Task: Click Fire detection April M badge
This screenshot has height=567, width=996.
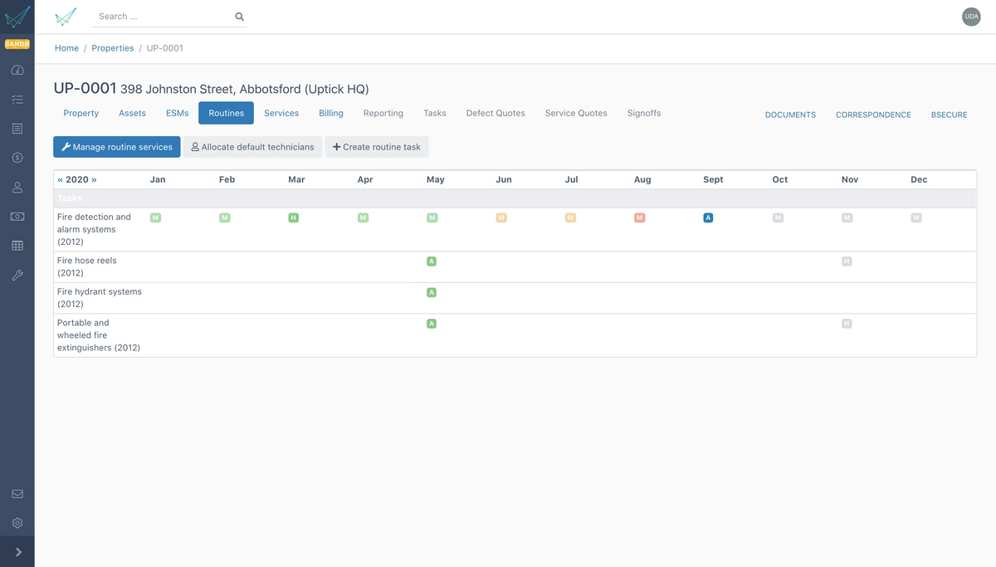Action: click(363, 218)
